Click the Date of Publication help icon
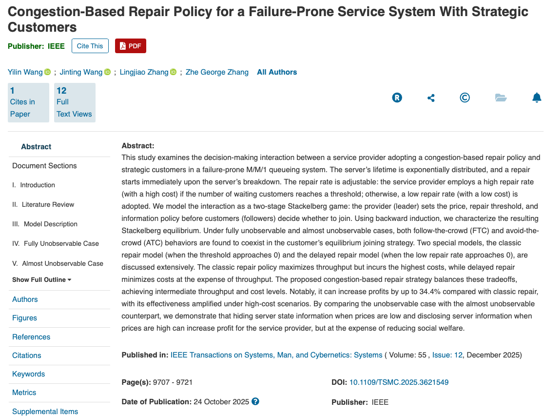Screen dimensions: 545x416 pos(255,402)
